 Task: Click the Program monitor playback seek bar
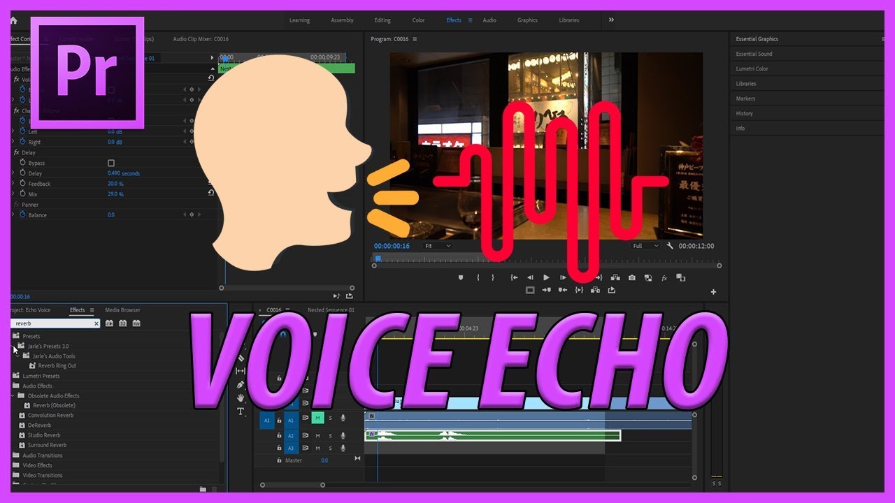click(x=489, y=258)
